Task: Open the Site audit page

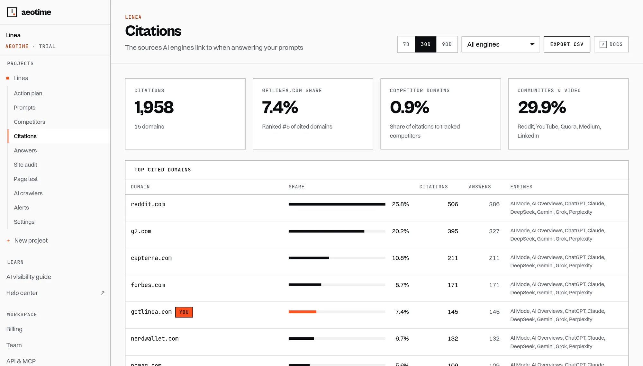Action: pyautogui.click(x=25, y=165)
